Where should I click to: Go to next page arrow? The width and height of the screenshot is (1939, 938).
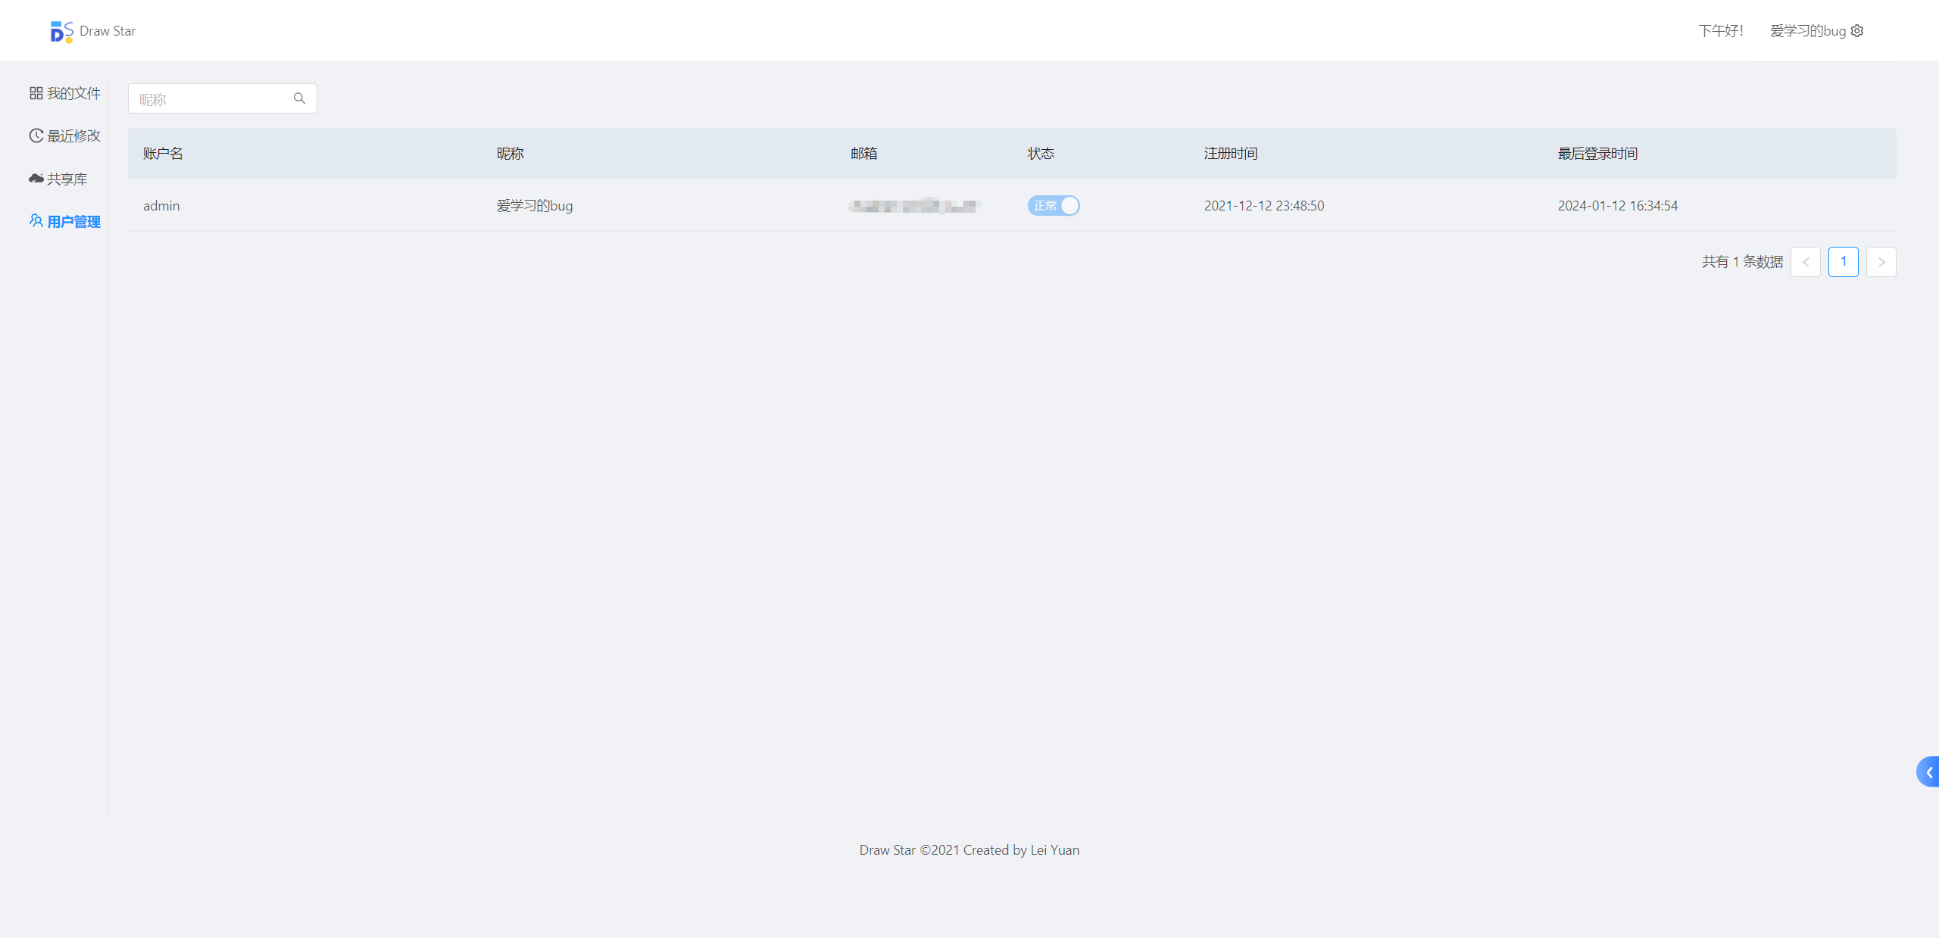(x=1881, y=262)
